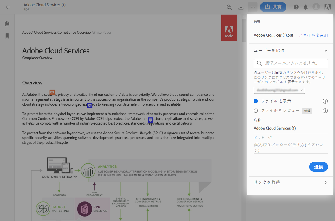Click the 新規 badge
Image resolution: width=335 pixels, height=221 pixels.
click(307, 111)
